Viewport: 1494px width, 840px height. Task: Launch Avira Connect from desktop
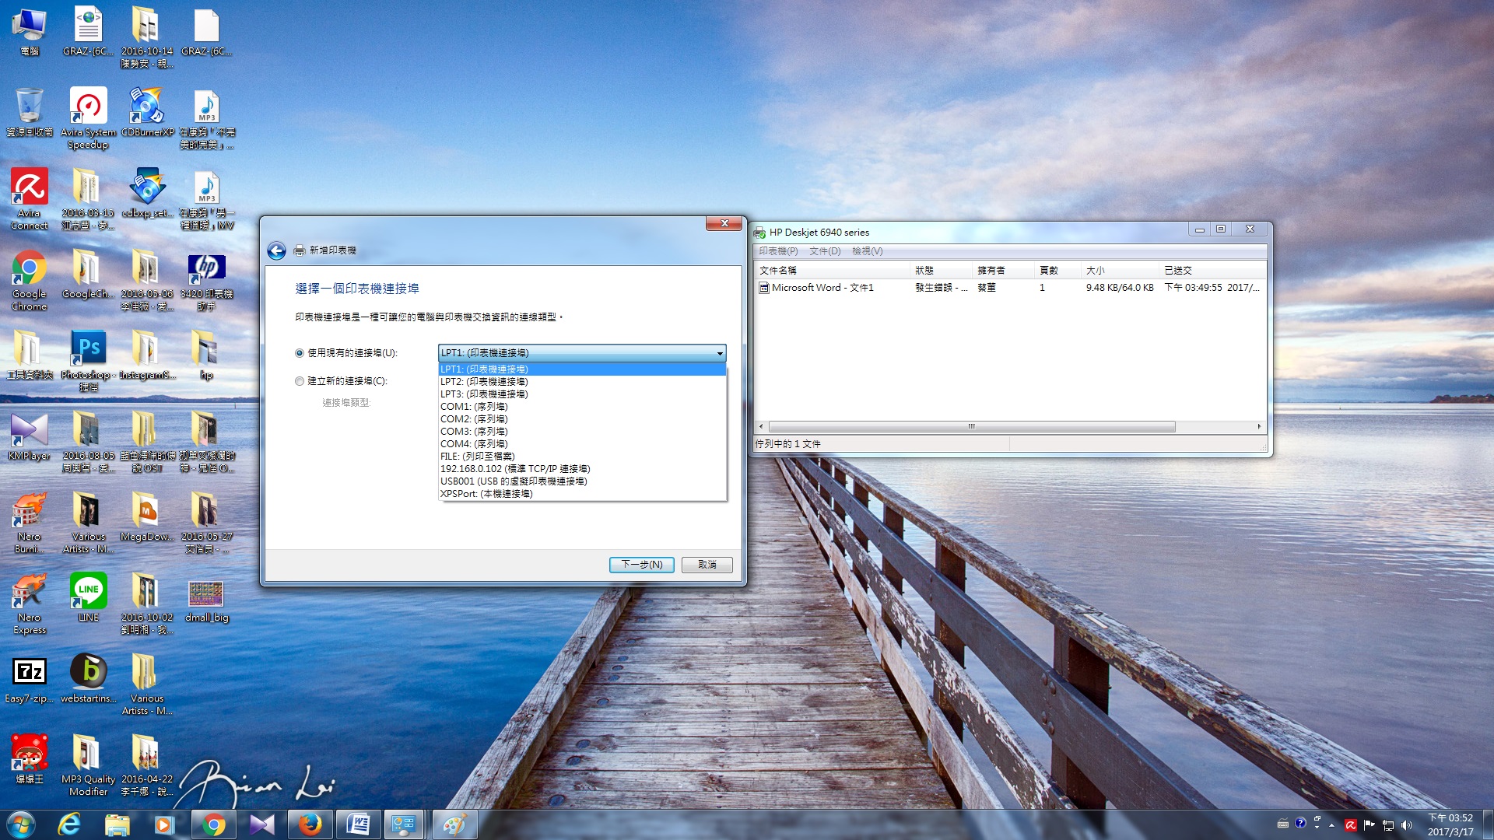pos(30,199)
